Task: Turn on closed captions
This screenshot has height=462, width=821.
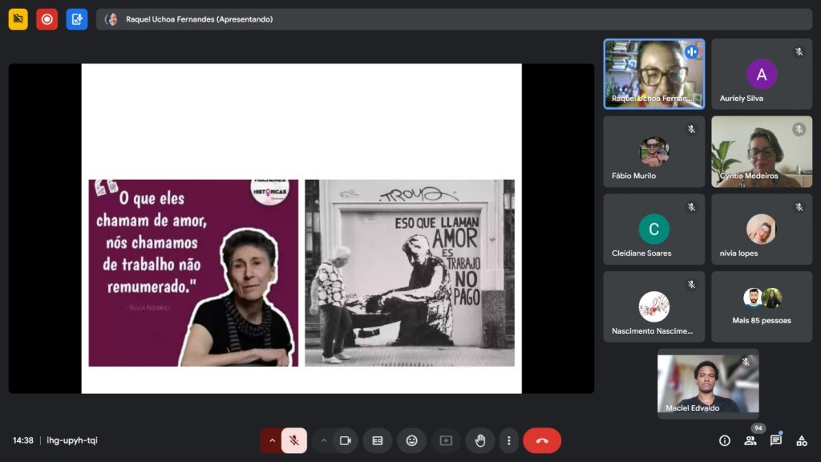Action: tap(378, 440)
